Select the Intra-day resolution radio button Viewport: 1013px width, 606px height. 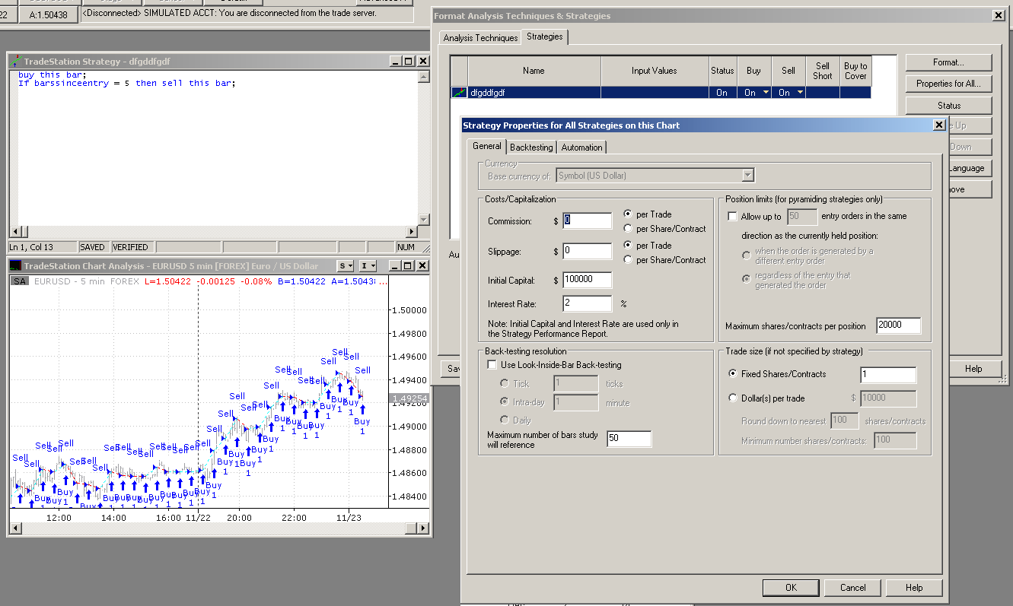point(504,402)
